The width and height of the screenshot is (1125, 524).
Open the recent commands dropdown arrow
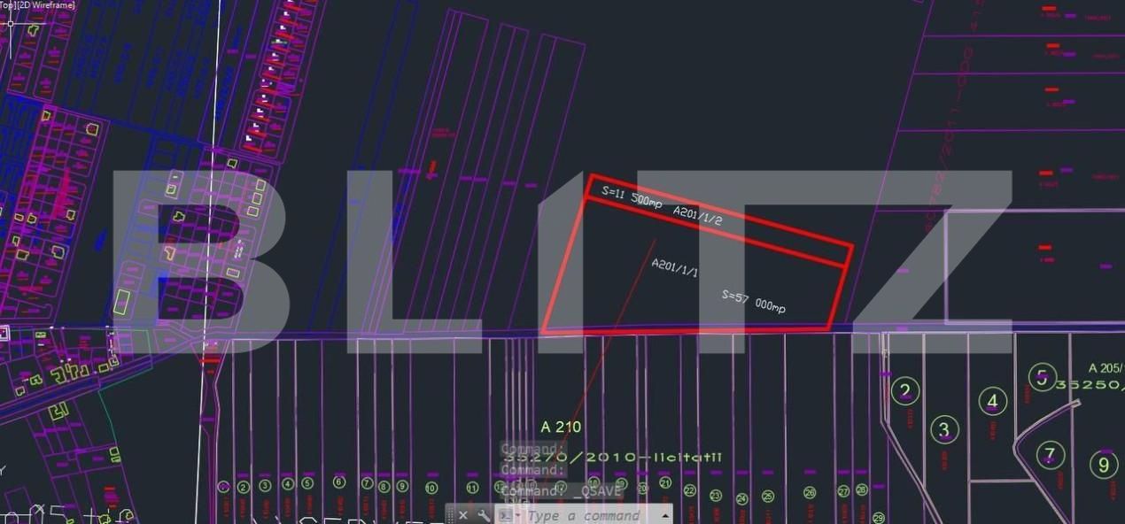pyautogui.click(x=518, y=515)
